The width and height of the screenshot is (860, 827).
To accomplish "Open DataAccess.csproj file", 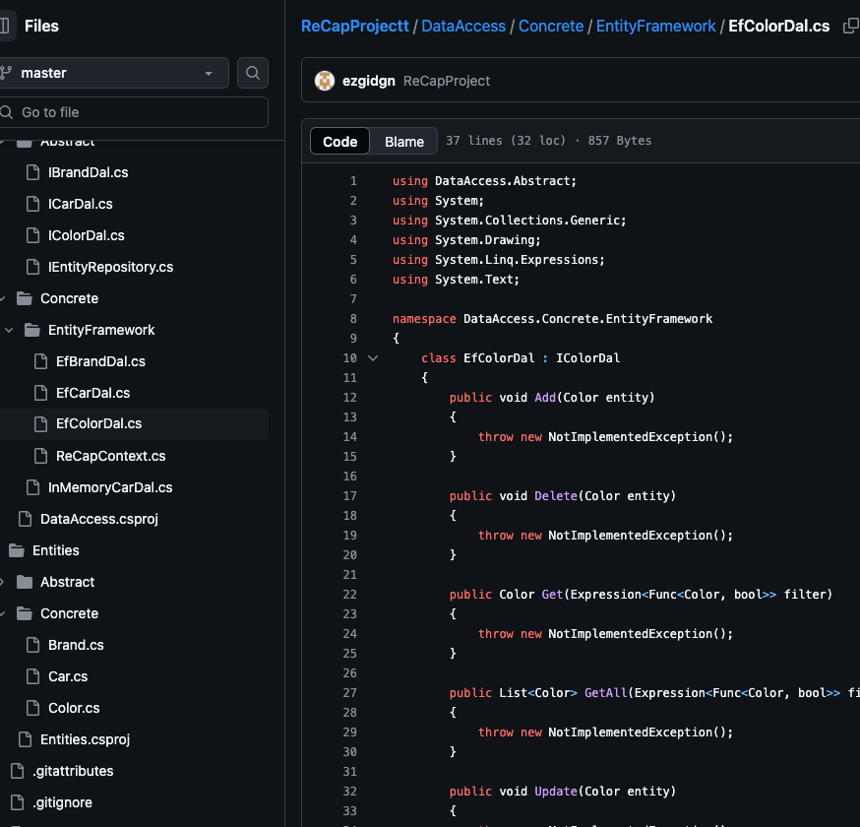I will click(98, 519).
